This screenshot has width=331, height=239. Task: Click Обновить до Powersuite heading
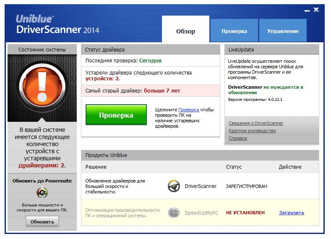click(42, 181)
